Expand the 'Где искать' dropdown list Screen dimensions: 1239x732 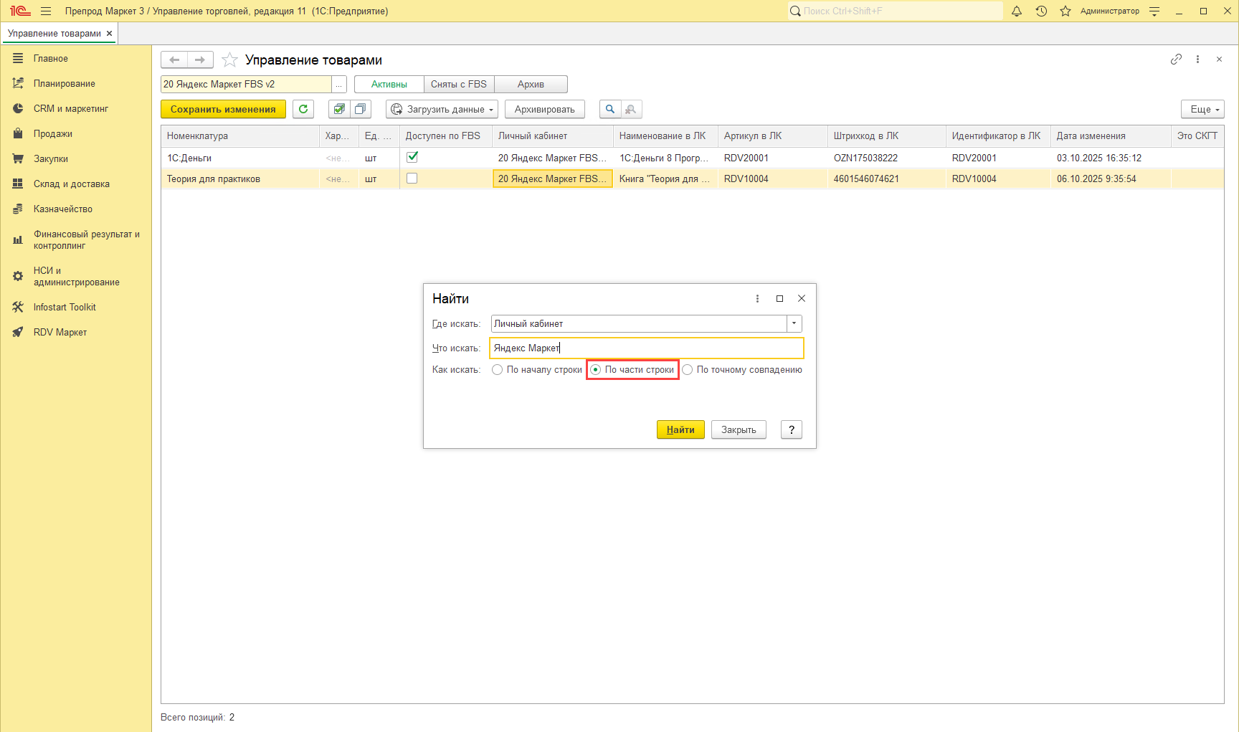(794, 324)
